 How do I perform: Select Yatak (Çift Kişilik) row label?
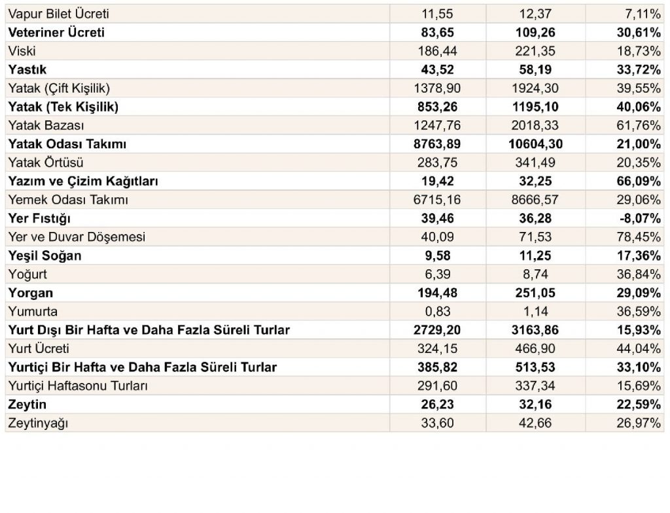(59, 88)
